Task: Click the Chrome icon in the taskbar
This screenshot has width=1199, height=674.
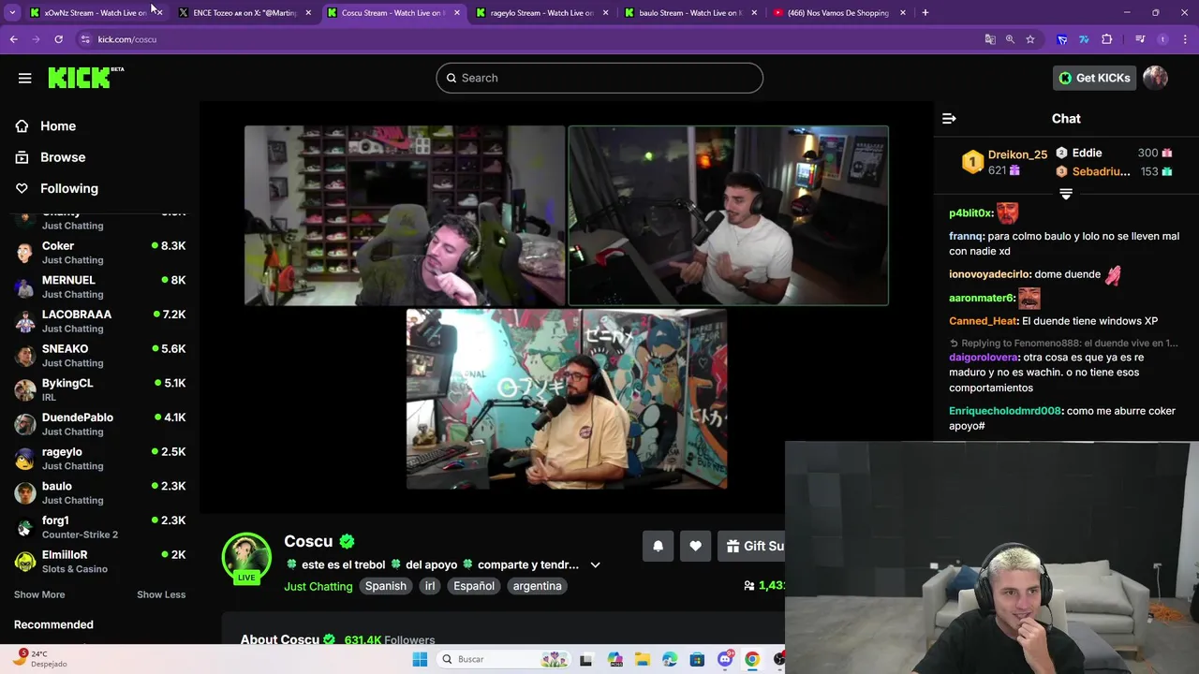Action: 752,659
